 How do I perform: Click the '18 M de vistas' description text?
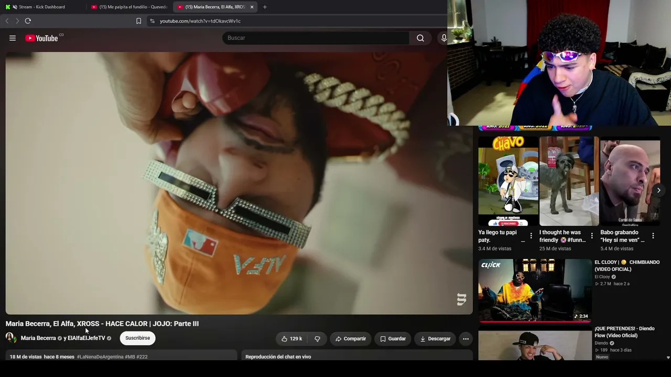point(26,357)
